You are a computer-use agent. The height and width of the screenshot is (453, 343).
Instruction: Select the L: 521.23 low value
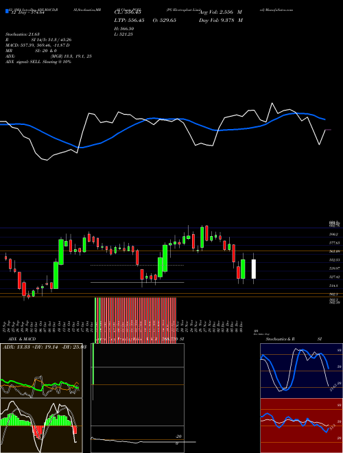123,34
